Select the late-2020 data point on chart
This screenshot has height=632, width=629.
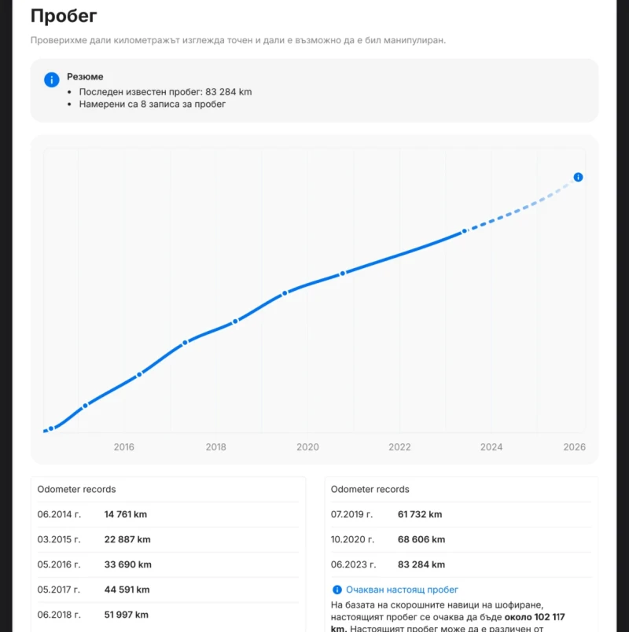(x=343, y=274)
